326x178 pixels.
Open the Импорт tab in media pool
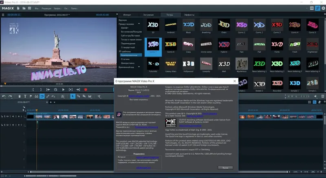pos(127,15)
